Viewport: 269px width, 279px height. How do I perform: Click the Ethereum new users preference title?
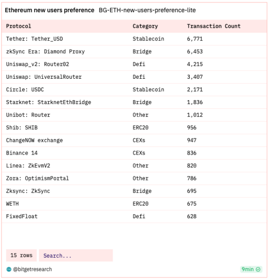pyautogui.click(x=50, y=10)
